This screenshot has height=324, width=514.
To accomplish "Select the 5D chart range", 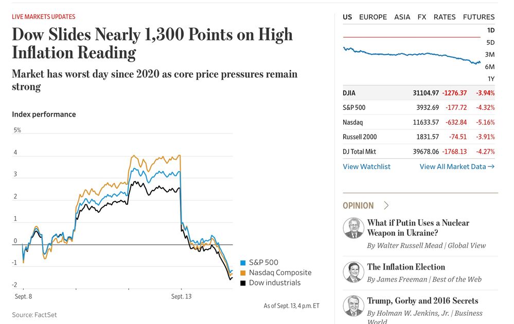I will click(x=490, y=42).
